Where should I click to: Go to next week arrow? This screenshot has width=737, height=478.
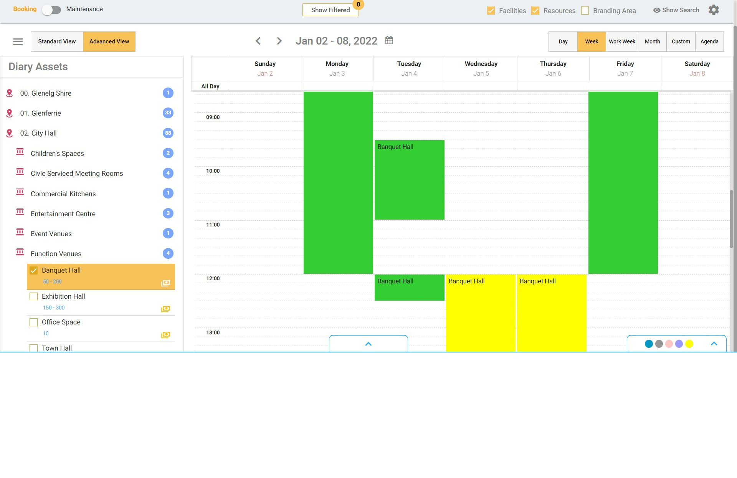pos(279,41)
